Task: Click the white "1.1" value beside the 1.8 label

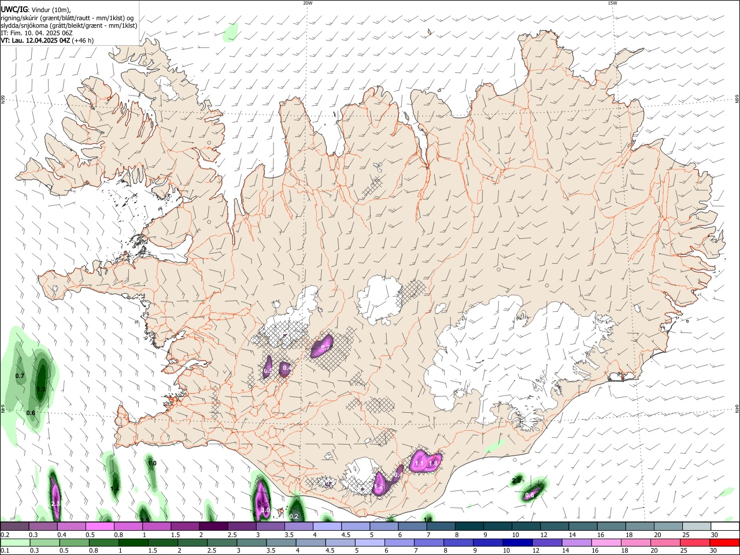Action: (419, 463)
